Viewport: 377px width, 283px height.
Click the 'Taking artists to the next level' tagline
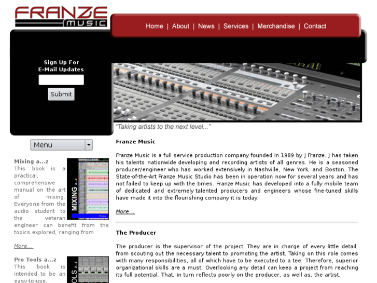click(163, 127)
